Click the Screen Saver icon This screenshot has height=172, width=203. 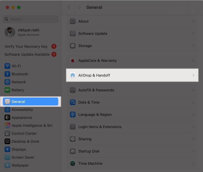pyautogui.click(x=7, y=157)
